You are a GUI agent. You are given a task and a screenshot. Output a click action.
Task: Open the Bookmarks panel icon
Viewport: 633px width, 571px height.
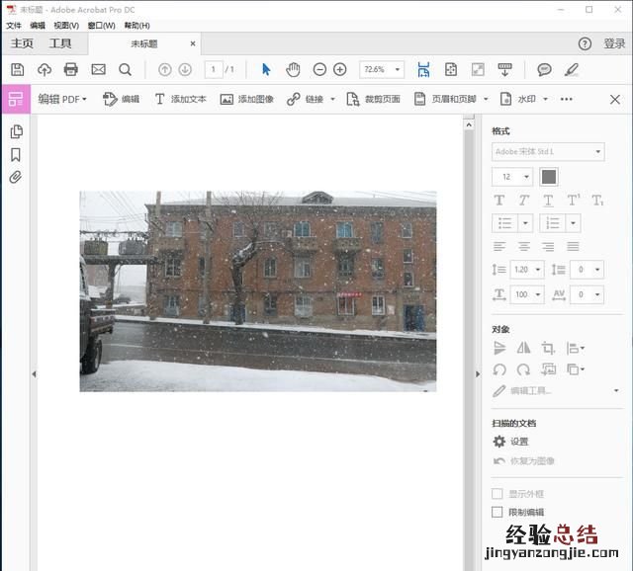[16, 155]
